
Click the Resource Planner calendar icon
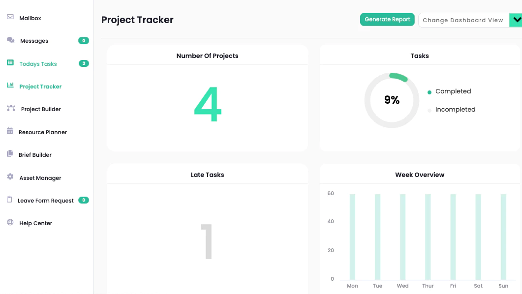click(10, 131)
